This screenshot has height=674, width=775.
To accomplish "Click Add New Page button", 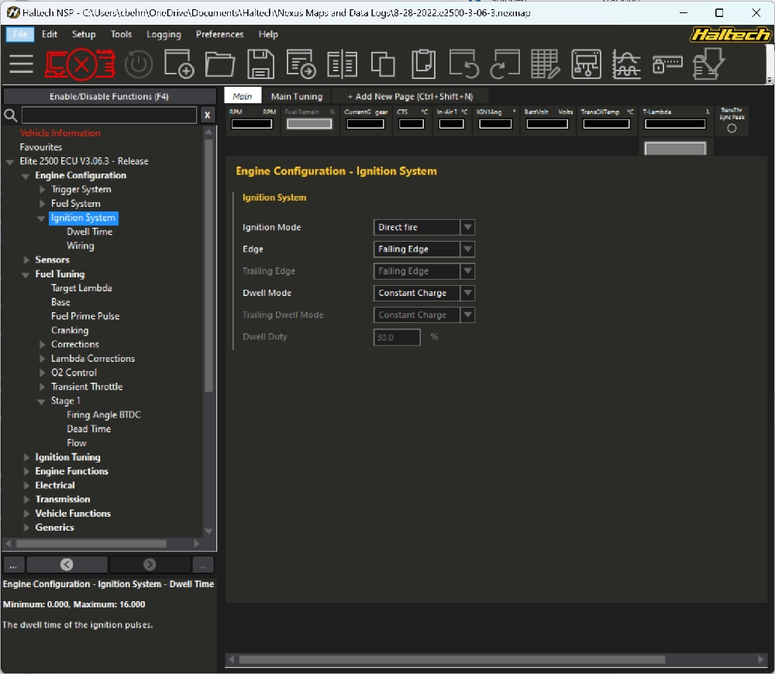I will 409,97.
